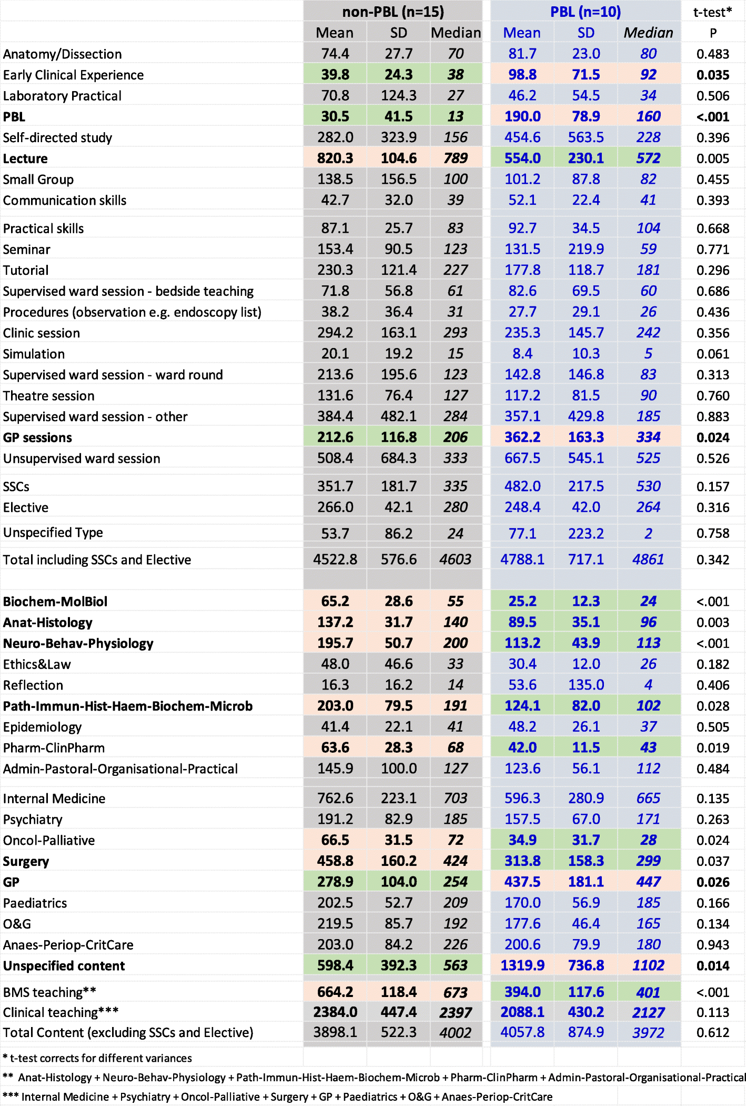Select 'Total including SSCs and Elective' label
Screen dimensions: 746x1106
pos(97,560)
